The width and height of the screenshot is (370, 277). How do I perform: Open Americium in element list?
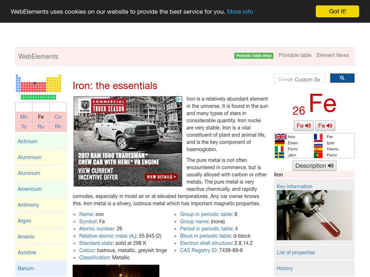coord(41,189)
